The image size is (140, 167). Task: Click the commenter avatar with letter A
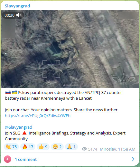7,159
